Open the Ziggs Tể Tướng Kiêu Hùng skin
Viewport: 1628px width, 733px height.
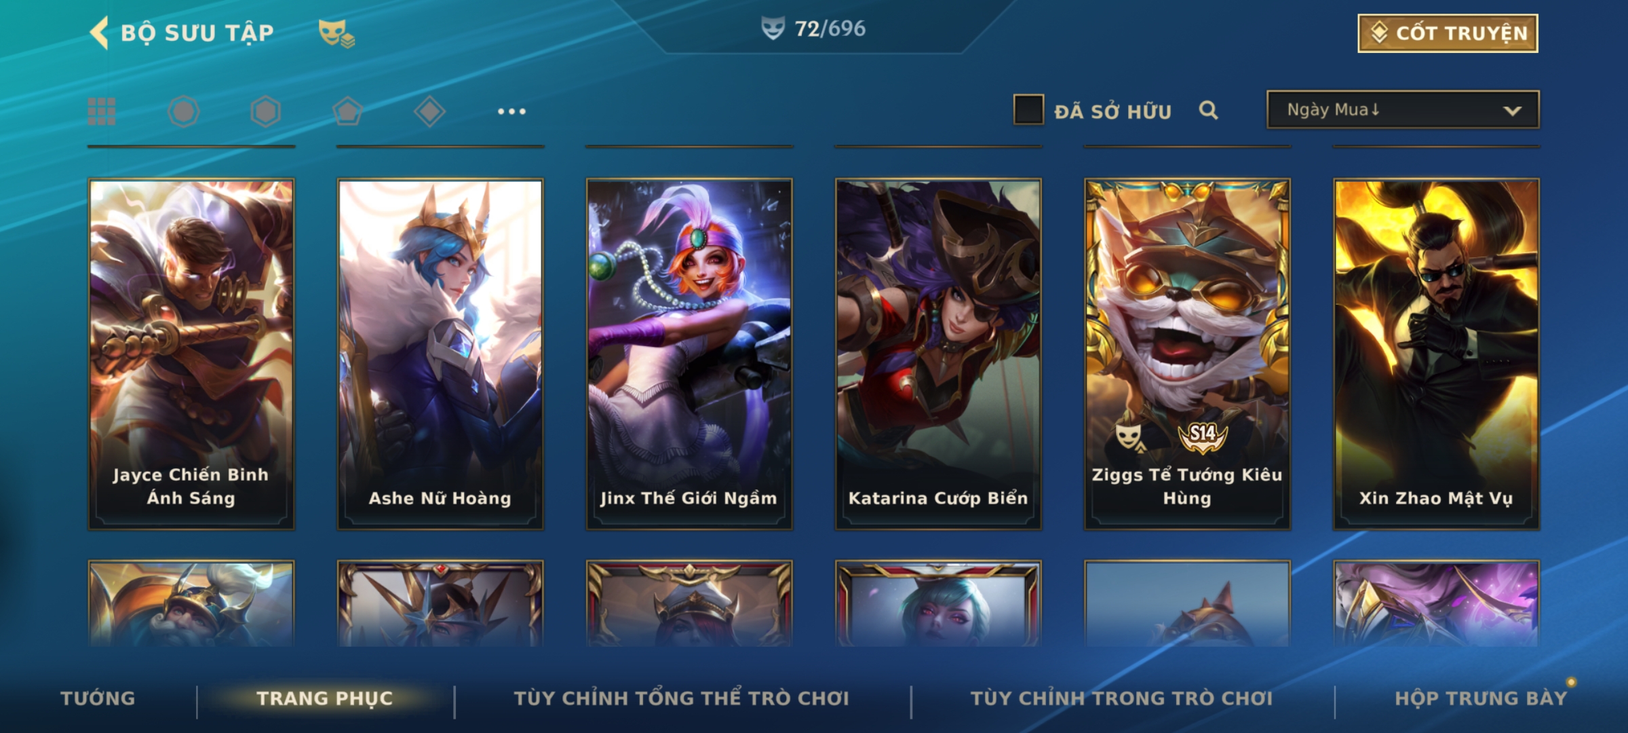(x=1187, y=354)
